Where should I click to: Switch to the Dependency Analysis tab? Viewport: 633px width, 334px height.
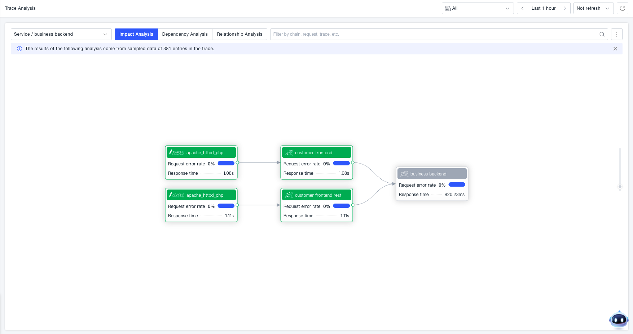coord(185,34)
